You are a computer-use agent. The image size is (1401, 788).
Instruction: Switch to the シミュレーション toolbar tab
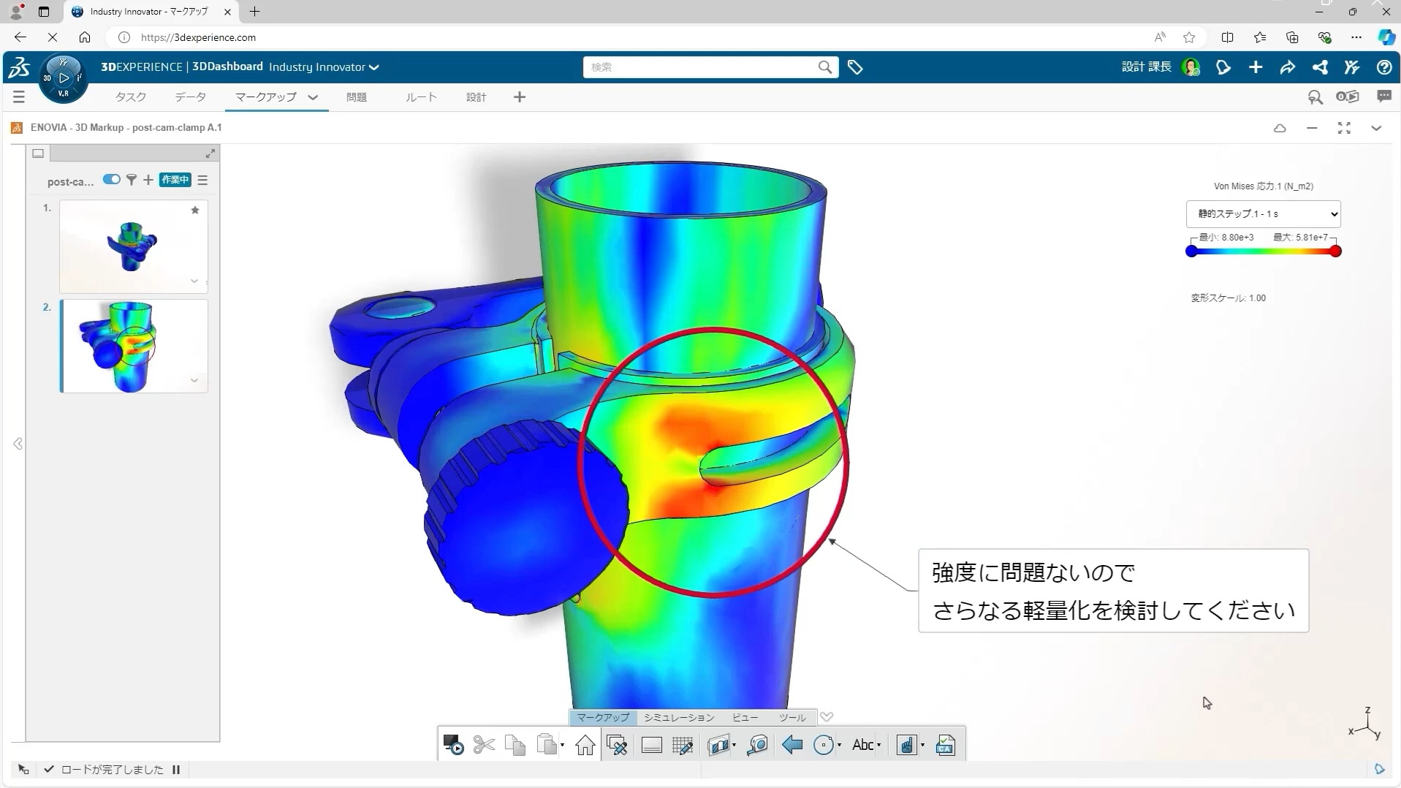(x=678, y=718)
